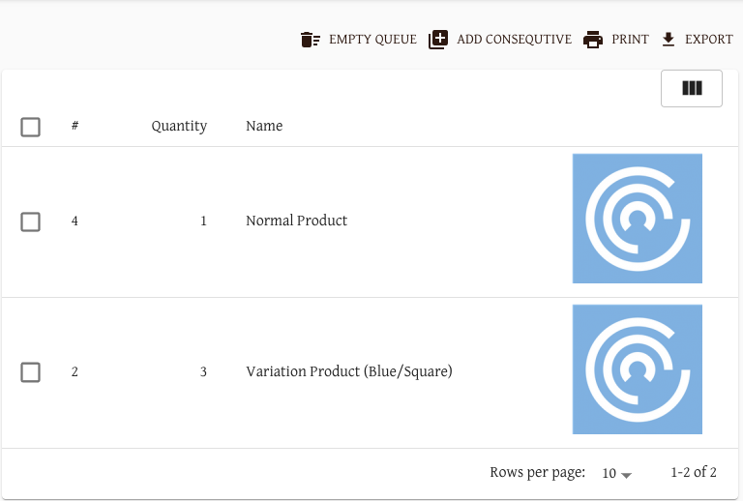Image resolution: width=743 pixels, height=501 pixels.
Task: Click the Add Consequtive plus icon
Action: click(x=438, y=40)
